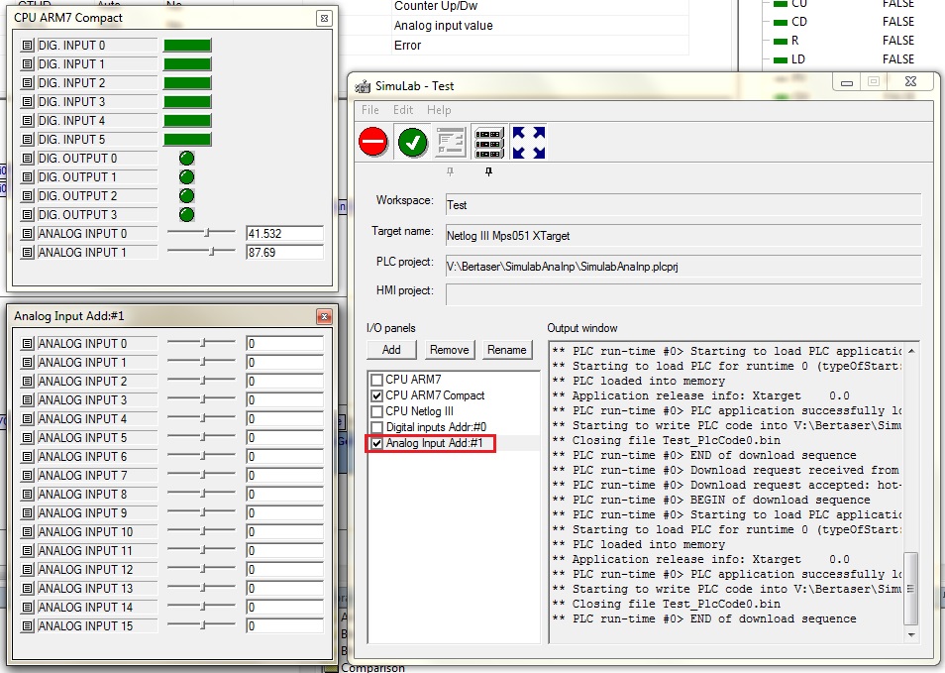Screen dimensions: 945x673
Task: Open the Edit menu in SimuLab
Action: click(403, 110)
